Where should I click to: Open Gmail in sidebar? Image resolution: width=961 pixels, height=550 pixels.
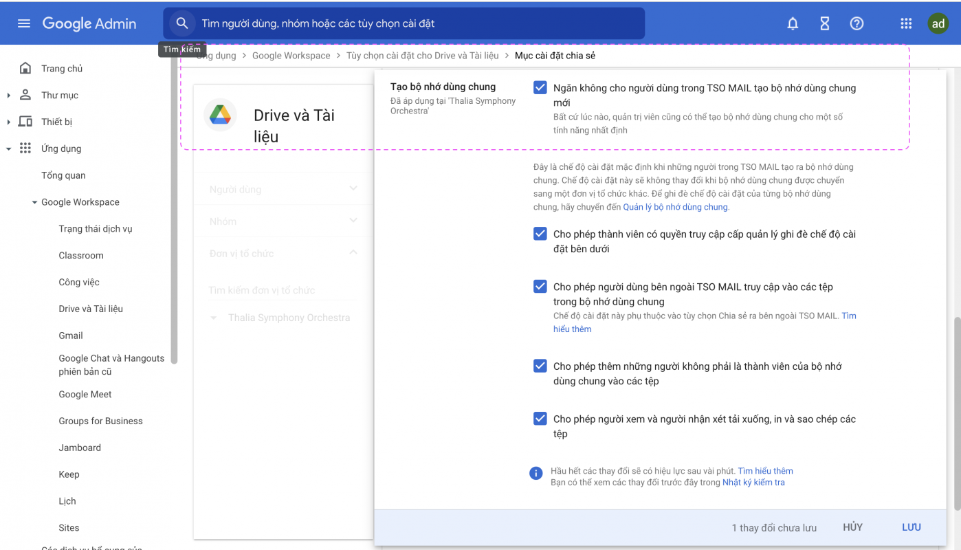pyautogui.click(x=71, y=335)
